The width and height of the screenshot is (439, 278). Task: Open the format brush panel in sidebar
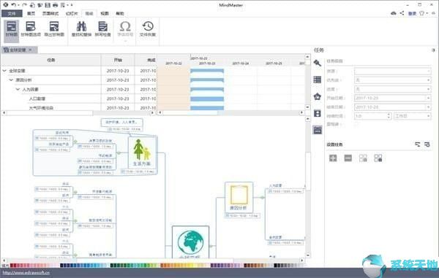pos(318,63)
